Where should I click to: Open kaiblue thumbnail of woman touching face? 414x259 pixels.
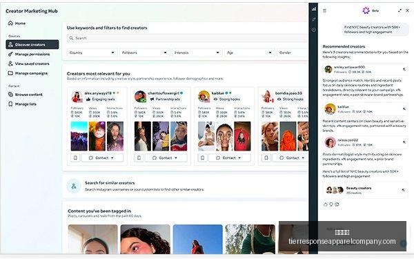224,136
